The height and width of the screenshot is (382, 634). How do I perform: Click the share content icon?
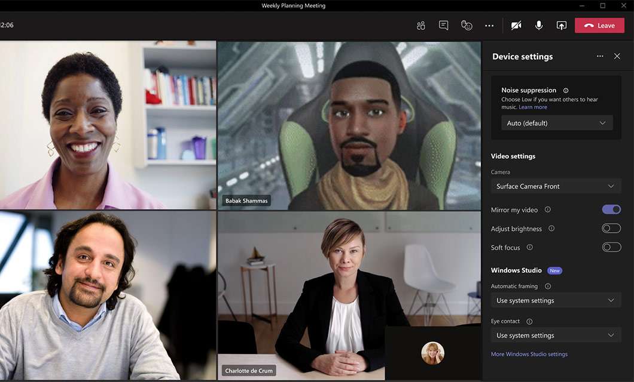561,26
